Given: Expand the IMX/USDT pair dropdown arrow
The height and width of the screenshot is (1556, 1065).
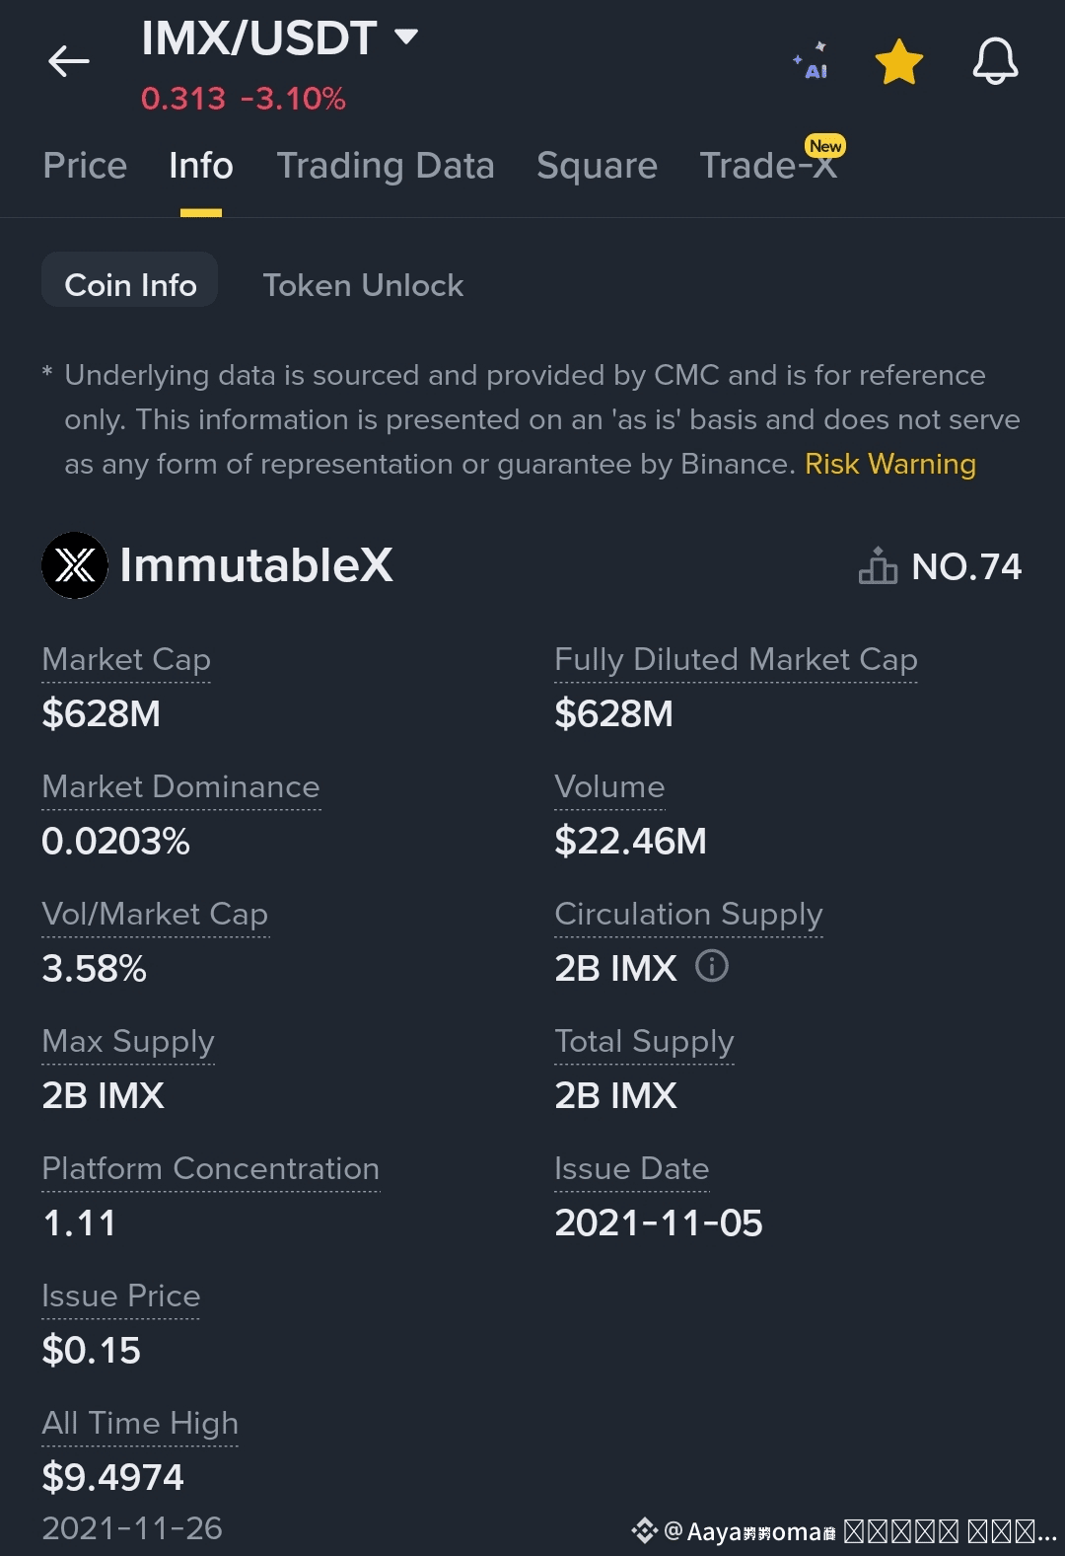Looking at the screenshot, I should (x=406, y=37).
